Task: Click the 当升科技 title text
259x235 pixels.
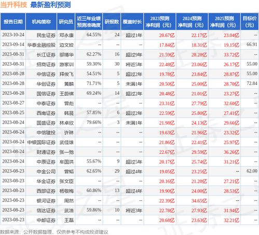Action: coord(13,5)
